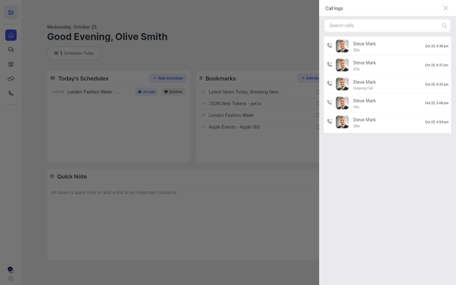This screenshot has height=285, width=456.
Task: Click the Oct 25, 4:54 pm timestamp
Action: coord(436,122)
